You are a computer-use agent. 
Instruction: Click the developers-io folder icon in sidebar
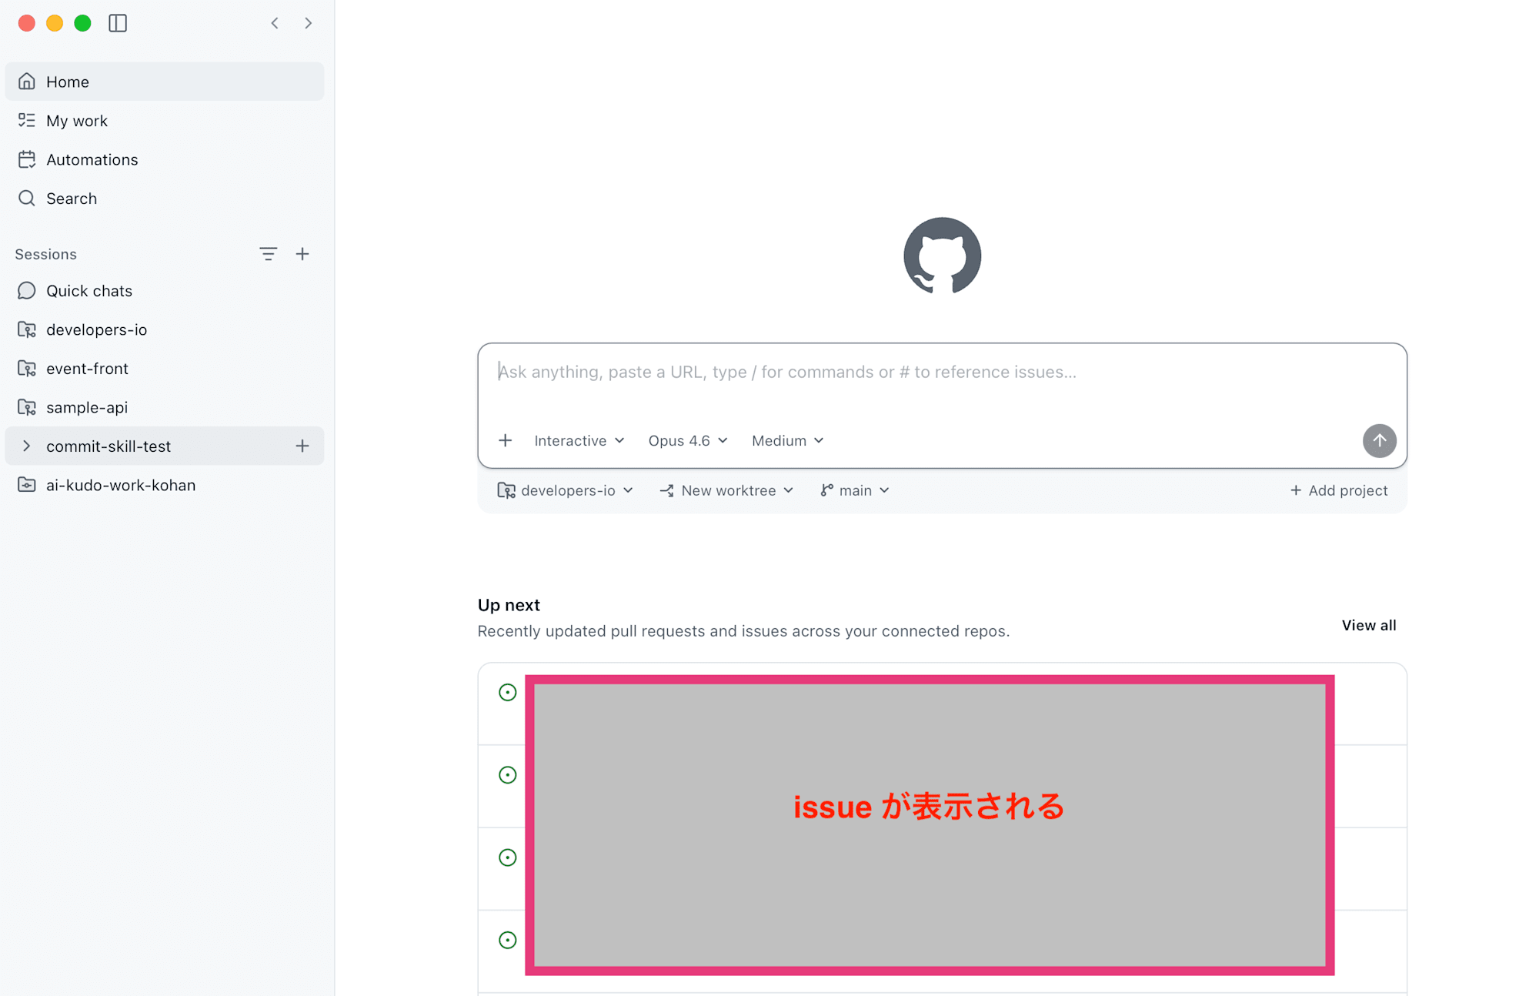tap(27, 329)
